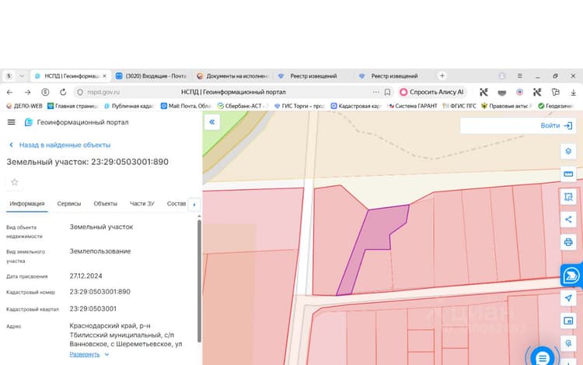This screenshot has width=583, height=365.
Task: Click Спросить Алису AI button
Action: [432, 92]
